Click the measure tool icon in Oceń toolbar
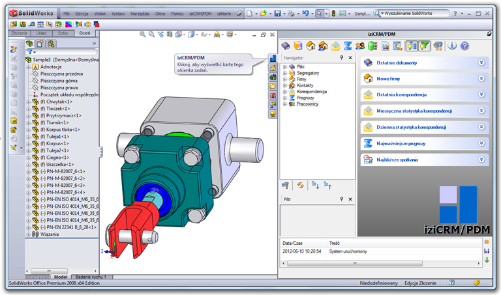 (x=31, y=24)
